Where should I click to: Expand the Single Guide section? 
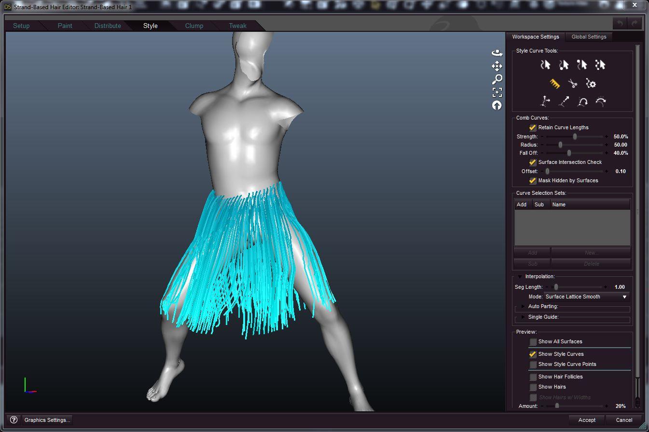tap(524, 317)
